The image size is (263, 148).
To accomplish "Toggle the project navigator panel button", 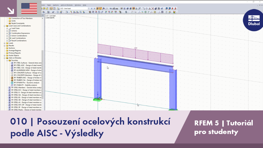I will pyautogui.click(x=51, y=8).
